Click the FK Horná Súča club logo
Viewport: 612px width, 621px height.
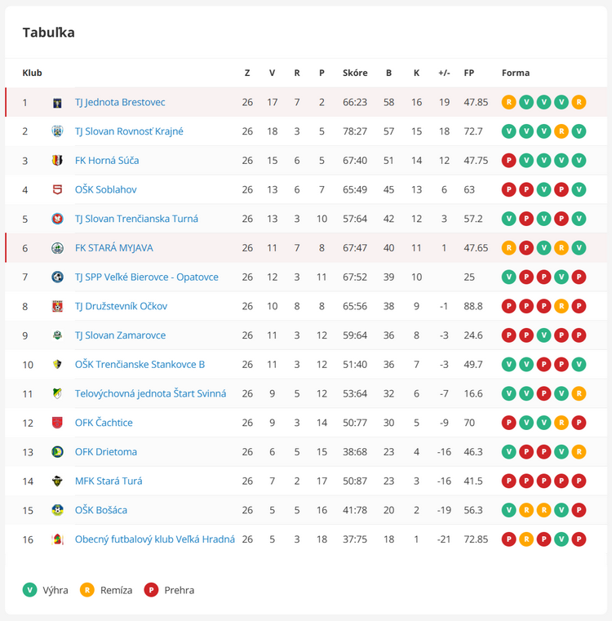tap(57, 161)
